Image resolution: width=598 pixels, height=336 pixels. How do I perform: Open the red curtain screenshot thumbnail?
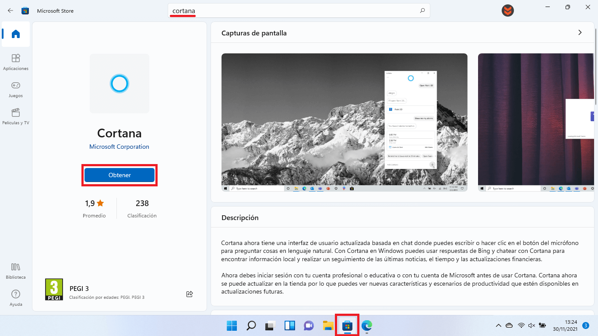pos(536,122)
